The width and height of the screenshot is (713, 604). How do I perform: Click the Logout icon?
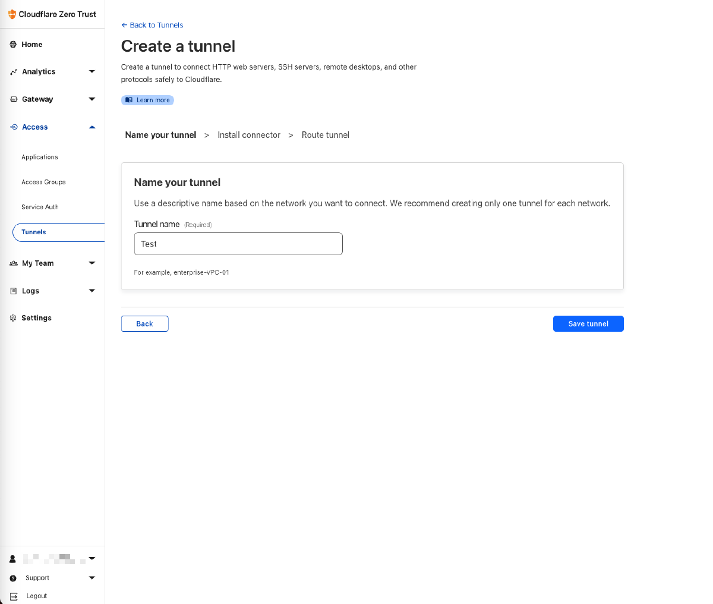point(13,596)
